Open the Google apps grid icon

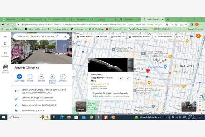tap(192, 36)
